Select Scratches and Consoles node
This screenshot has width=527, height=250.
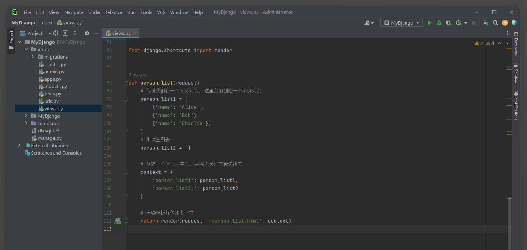coord(56,153)
